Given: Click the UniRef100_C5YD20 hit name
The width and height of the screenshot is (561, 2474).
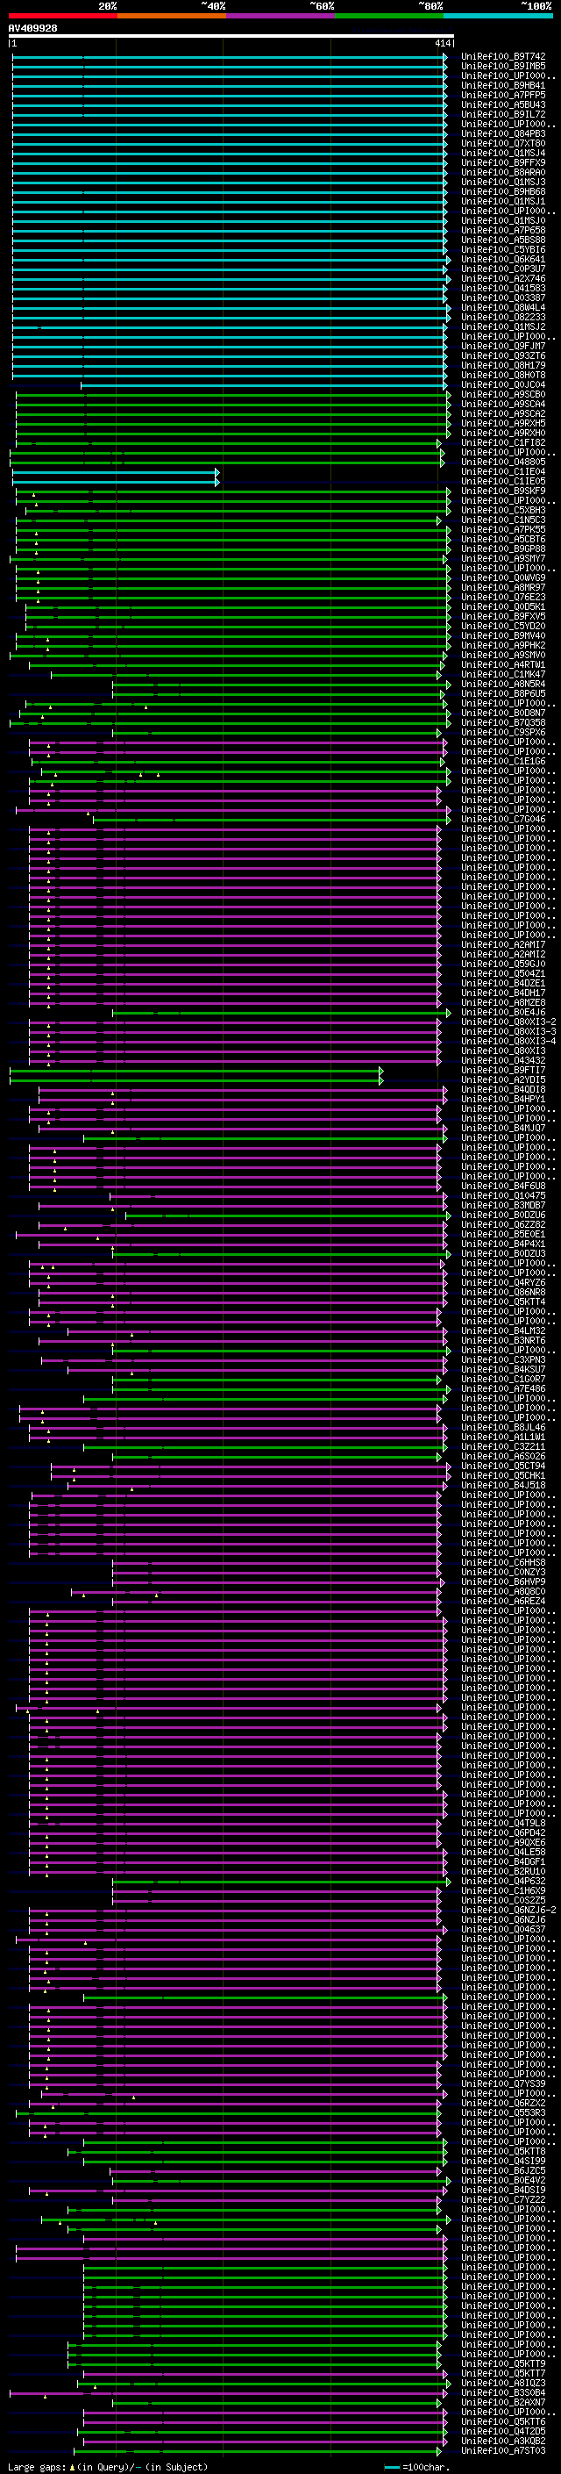Looking at the screenshot, I should pyautogui.click(x=503, y=627).
